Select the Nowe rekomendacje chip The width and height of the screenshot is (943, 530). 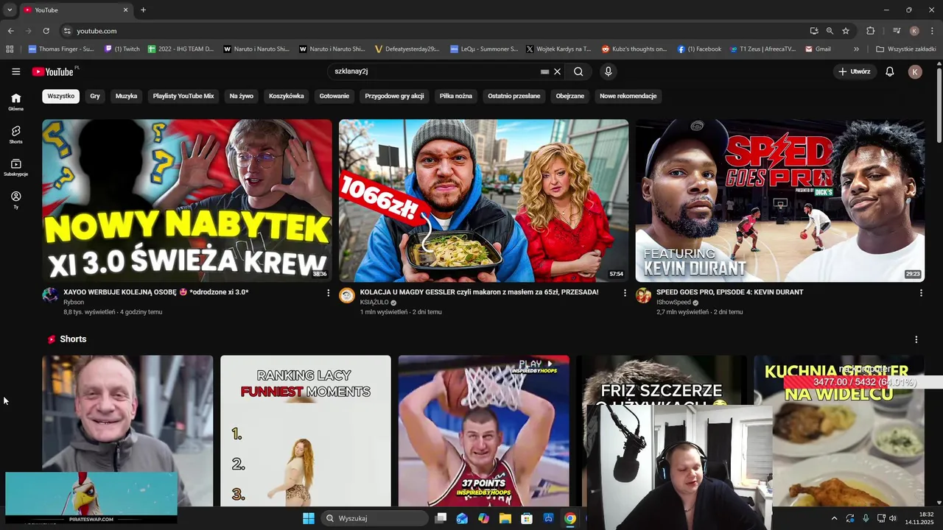click(628, 96)
